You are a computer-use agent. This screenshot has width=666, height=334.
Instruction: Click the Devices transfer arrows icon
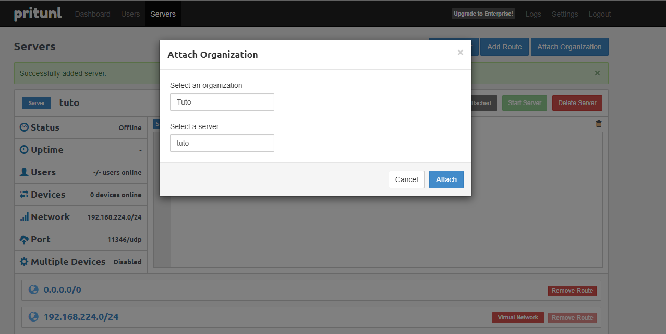[x=24, y=195]
